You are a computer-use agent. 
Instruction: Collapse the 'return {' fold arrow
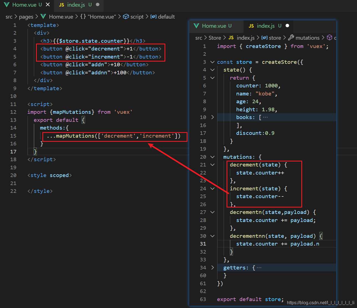212,78
